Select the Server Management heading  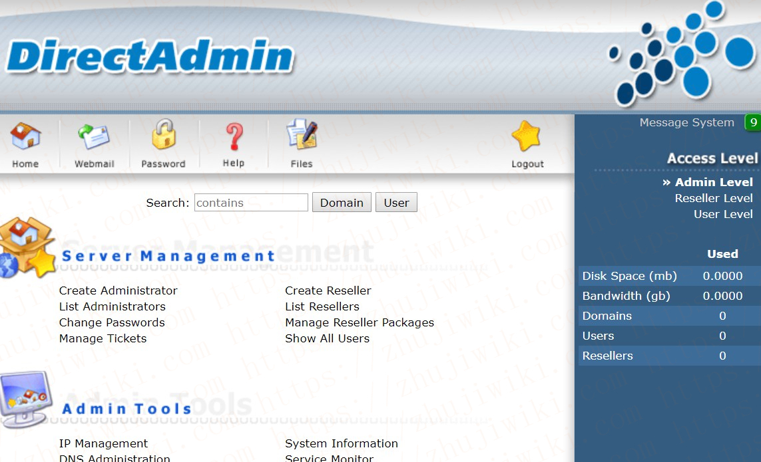pos(168,255)
